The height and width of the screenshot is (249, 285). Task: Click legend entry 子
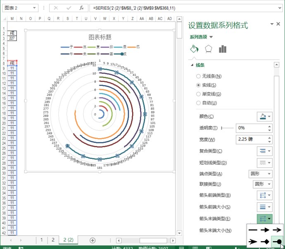click(67, 47)
